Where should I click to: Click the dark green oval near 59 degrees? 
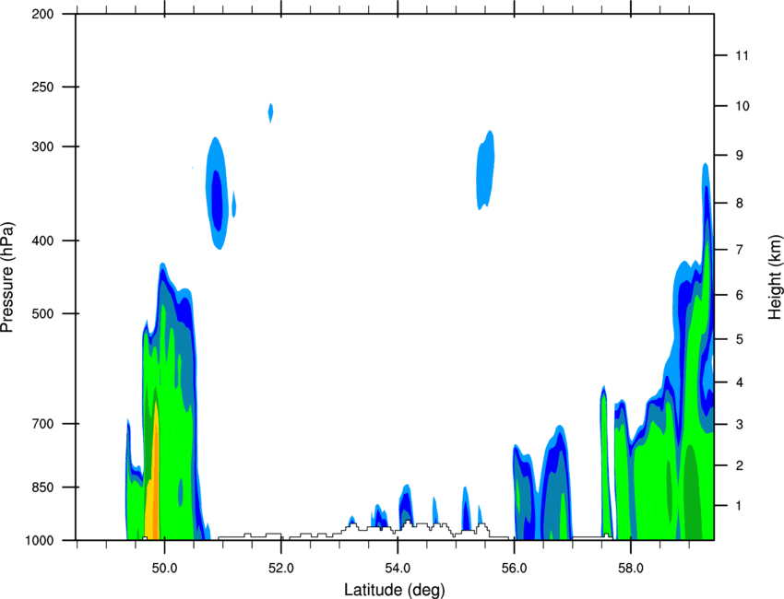point(690,488)
